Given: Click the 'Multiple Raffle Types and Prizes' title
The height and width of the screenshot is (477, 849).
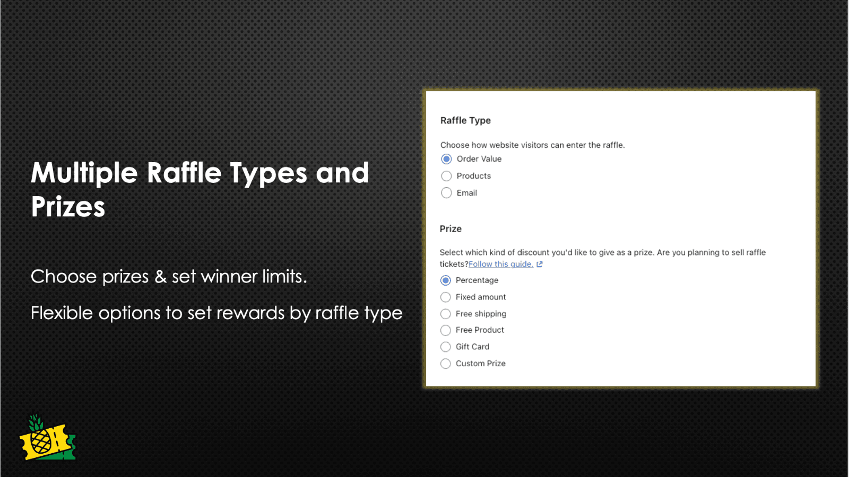Looking at the screenshot, I should pos(200,189).
